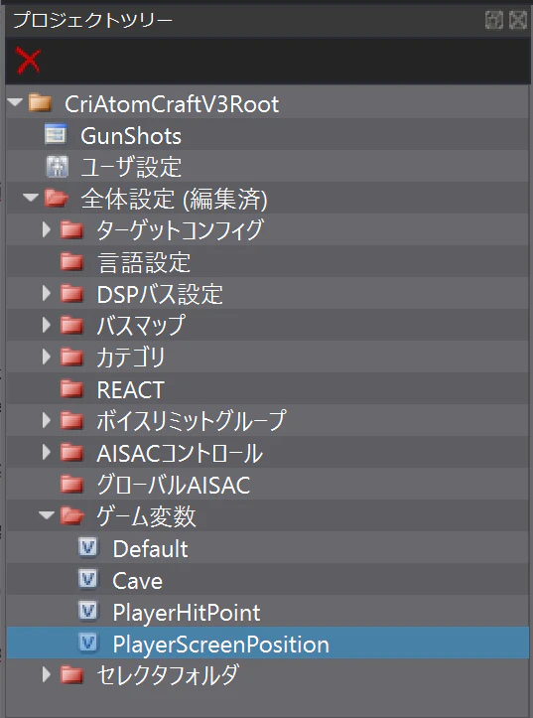Click the ターゲットコンフィグ folder icon
533x718 pixels.
point(71,229)
